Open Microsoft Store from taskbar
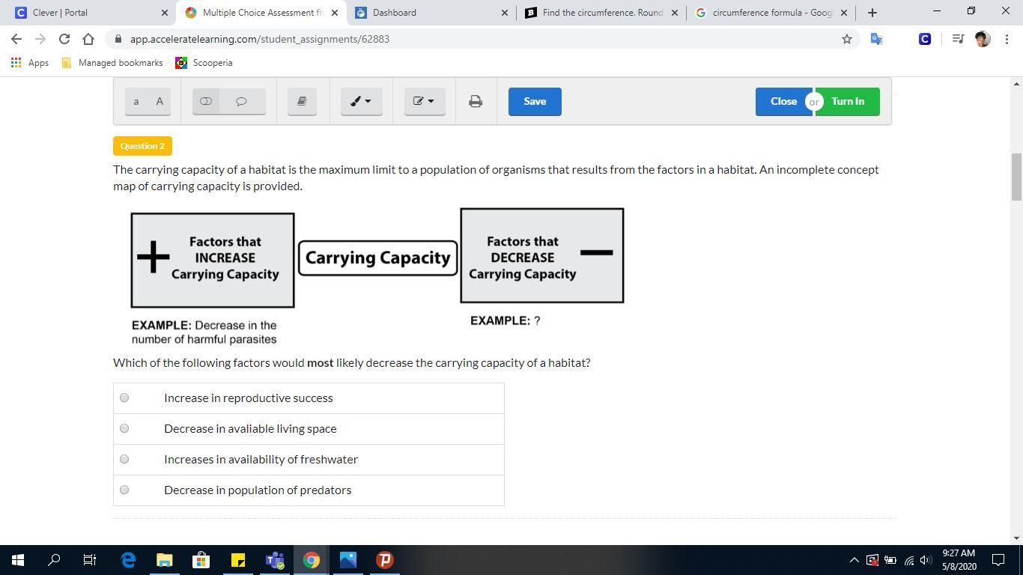Screen dimensions: 1023x575 (x=201, y=560)
